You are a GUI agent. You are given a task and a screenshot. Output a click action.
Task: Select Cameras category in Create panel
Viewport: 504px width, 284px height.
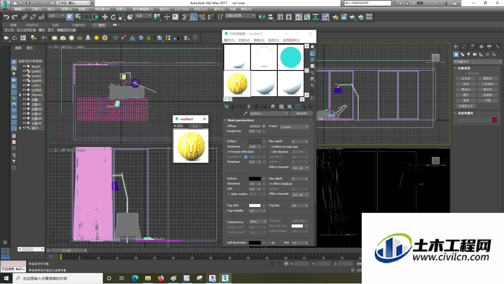point(475,54)
